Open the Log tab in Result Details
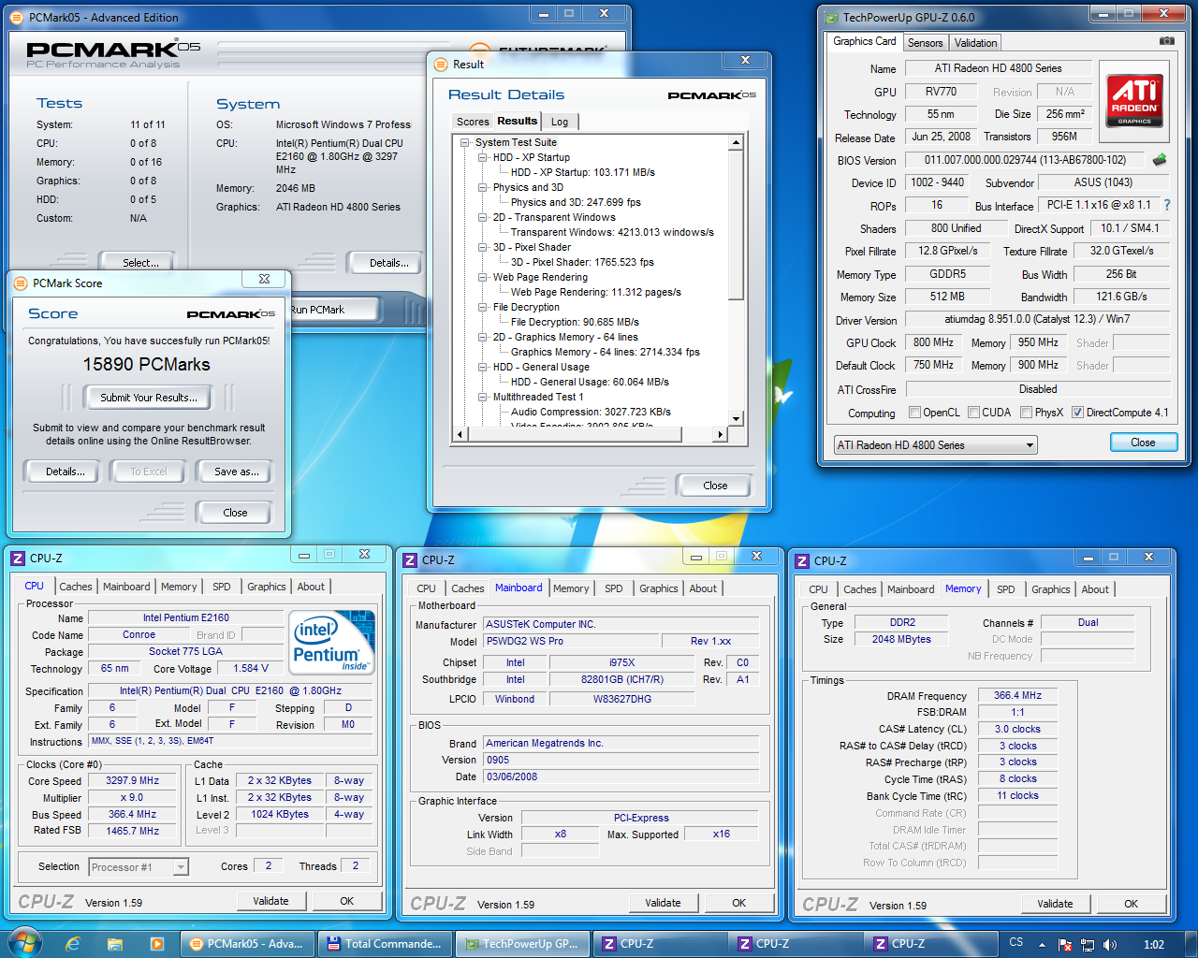1198x958 pixels. 560,122
